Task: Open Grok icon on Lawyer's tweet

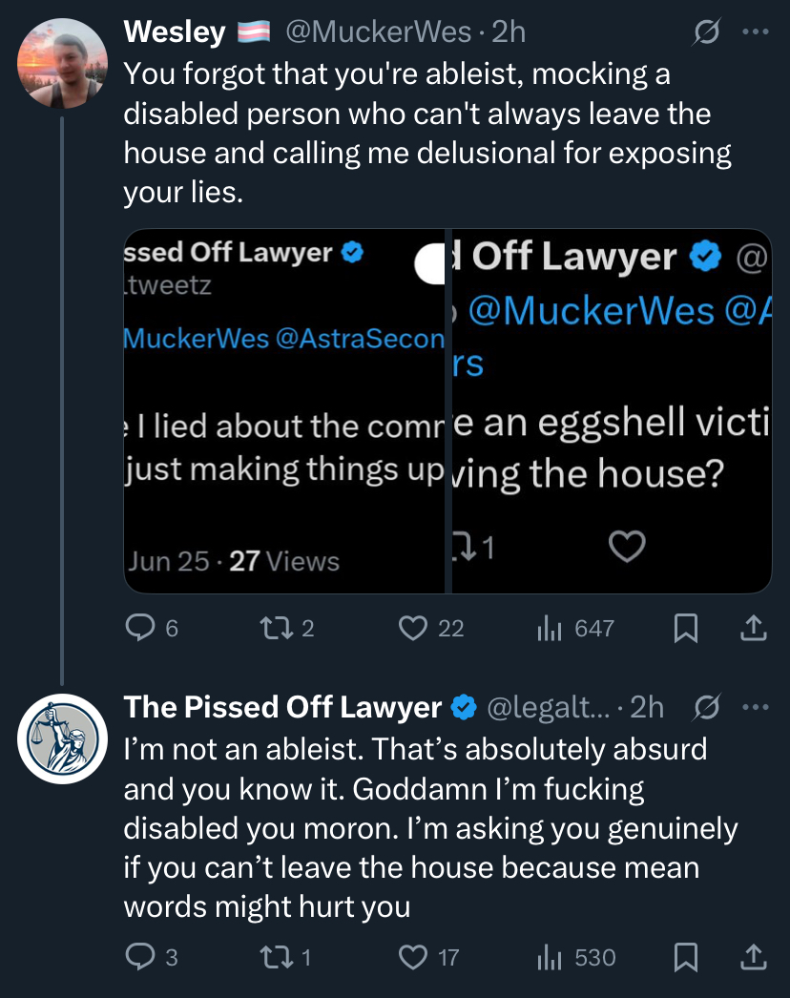Action: (707, 707)
